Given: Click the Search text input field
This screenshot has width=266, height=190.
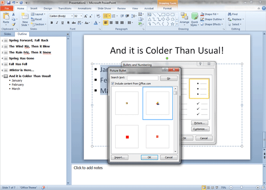Looking at the screenshot, I should (143, 78).
